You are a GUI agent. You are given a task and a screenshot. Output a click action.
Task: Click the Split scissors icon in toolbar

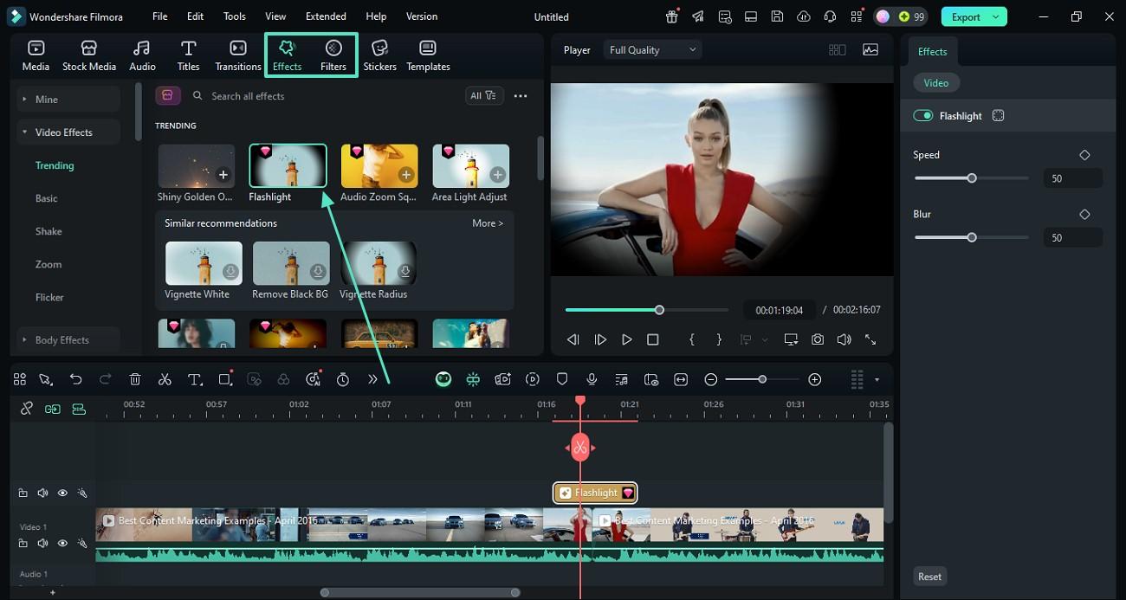pyautogui.click(x=165, y=379)
